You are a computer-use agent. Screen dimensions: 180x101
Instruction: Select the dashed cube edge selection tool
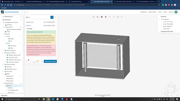(x=110, y=17)
